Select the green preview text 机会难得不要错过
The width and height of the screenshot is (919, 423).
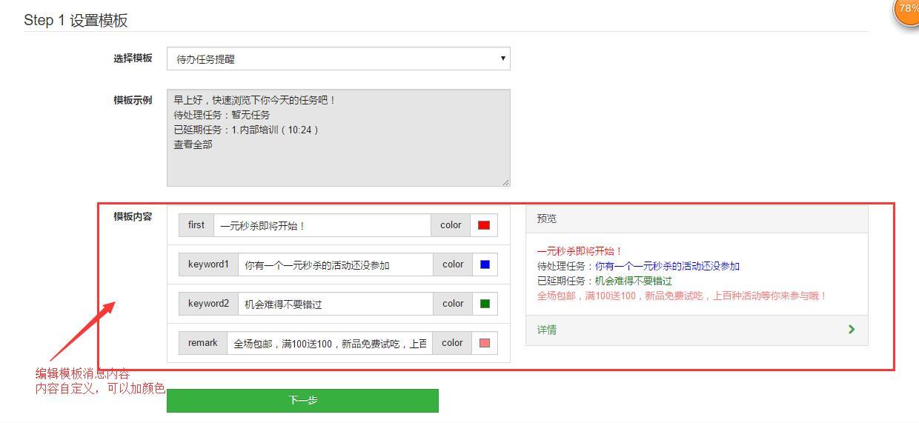tap(634, 281)
